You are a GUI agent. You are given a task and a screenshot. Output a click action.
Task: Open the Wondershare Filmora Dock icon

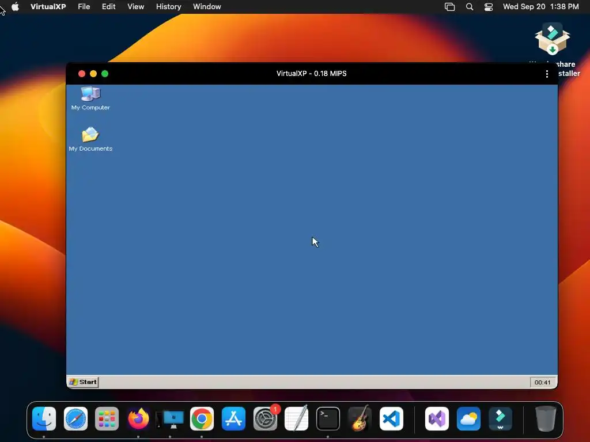click(500, 419)
